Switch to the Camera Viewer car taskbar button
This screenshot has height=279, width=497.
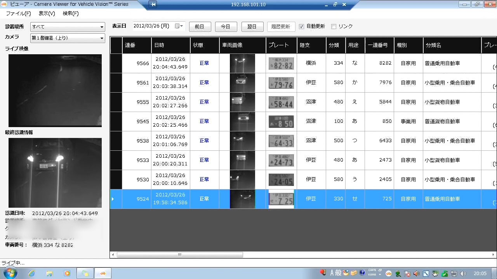(x=103, y=273)
